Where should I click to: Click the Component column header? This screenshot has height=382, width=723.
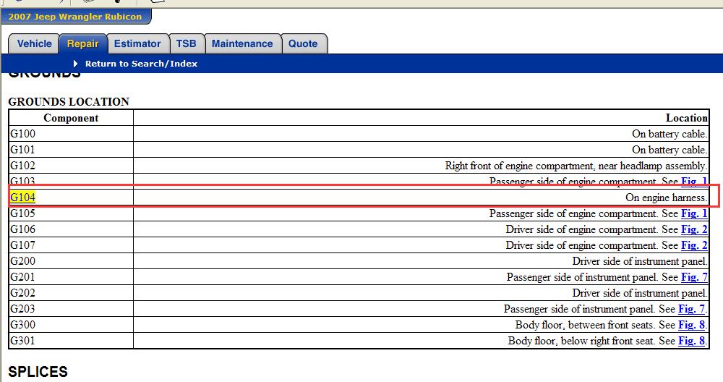(71, 118)
